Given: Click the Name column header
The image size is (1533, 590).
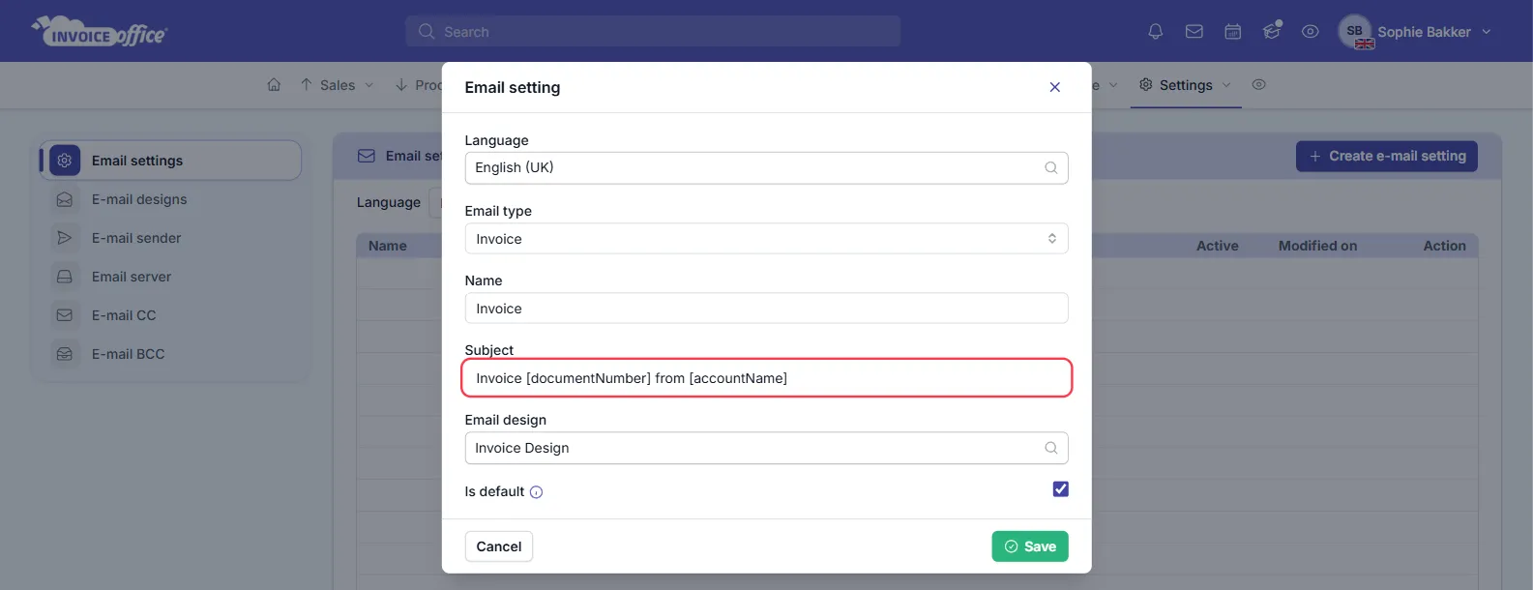Looking at the screenshot, I should point(387,246).
